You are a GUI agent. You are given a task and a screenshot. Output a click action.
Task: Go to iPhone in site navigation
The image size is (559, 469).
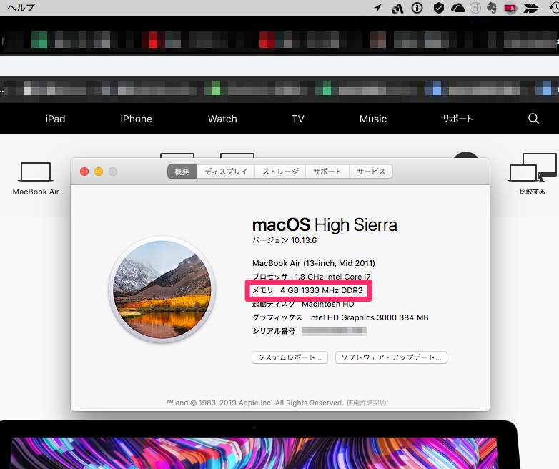pos(137,119)
